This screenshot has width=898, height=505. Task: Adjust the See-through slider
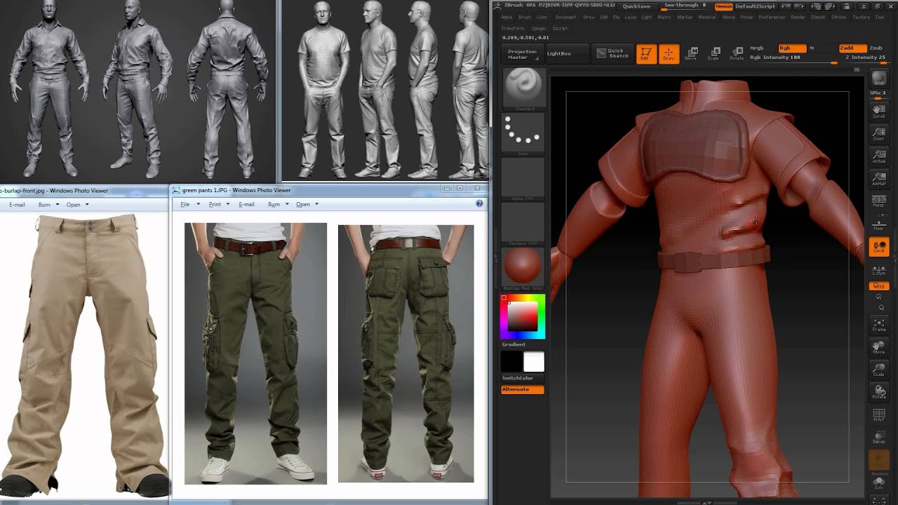(685, 6)
